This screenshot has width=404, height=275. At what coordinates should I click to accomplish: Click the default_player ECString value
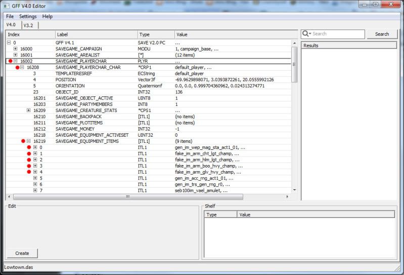tap(189, 74)
